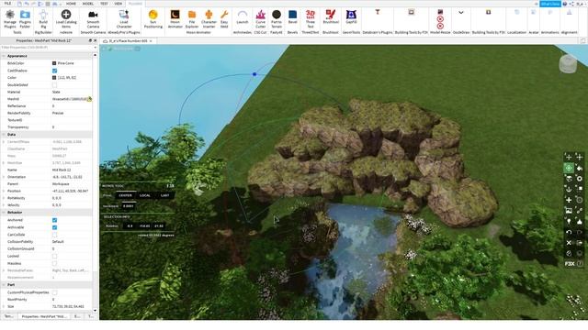The width and height of the screenshot is (588, 330).
Task: Launch the Three Text 3D plugin
Action: 311,18
